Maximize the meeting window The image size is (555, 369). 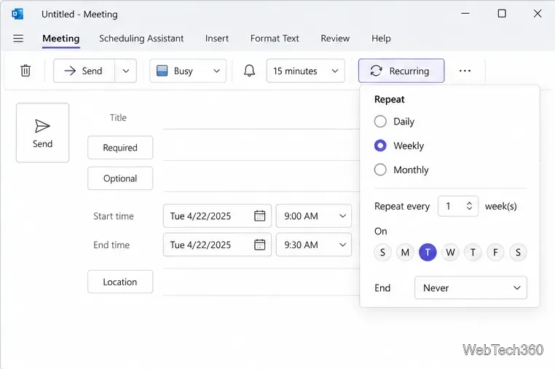tap(502, 14)
